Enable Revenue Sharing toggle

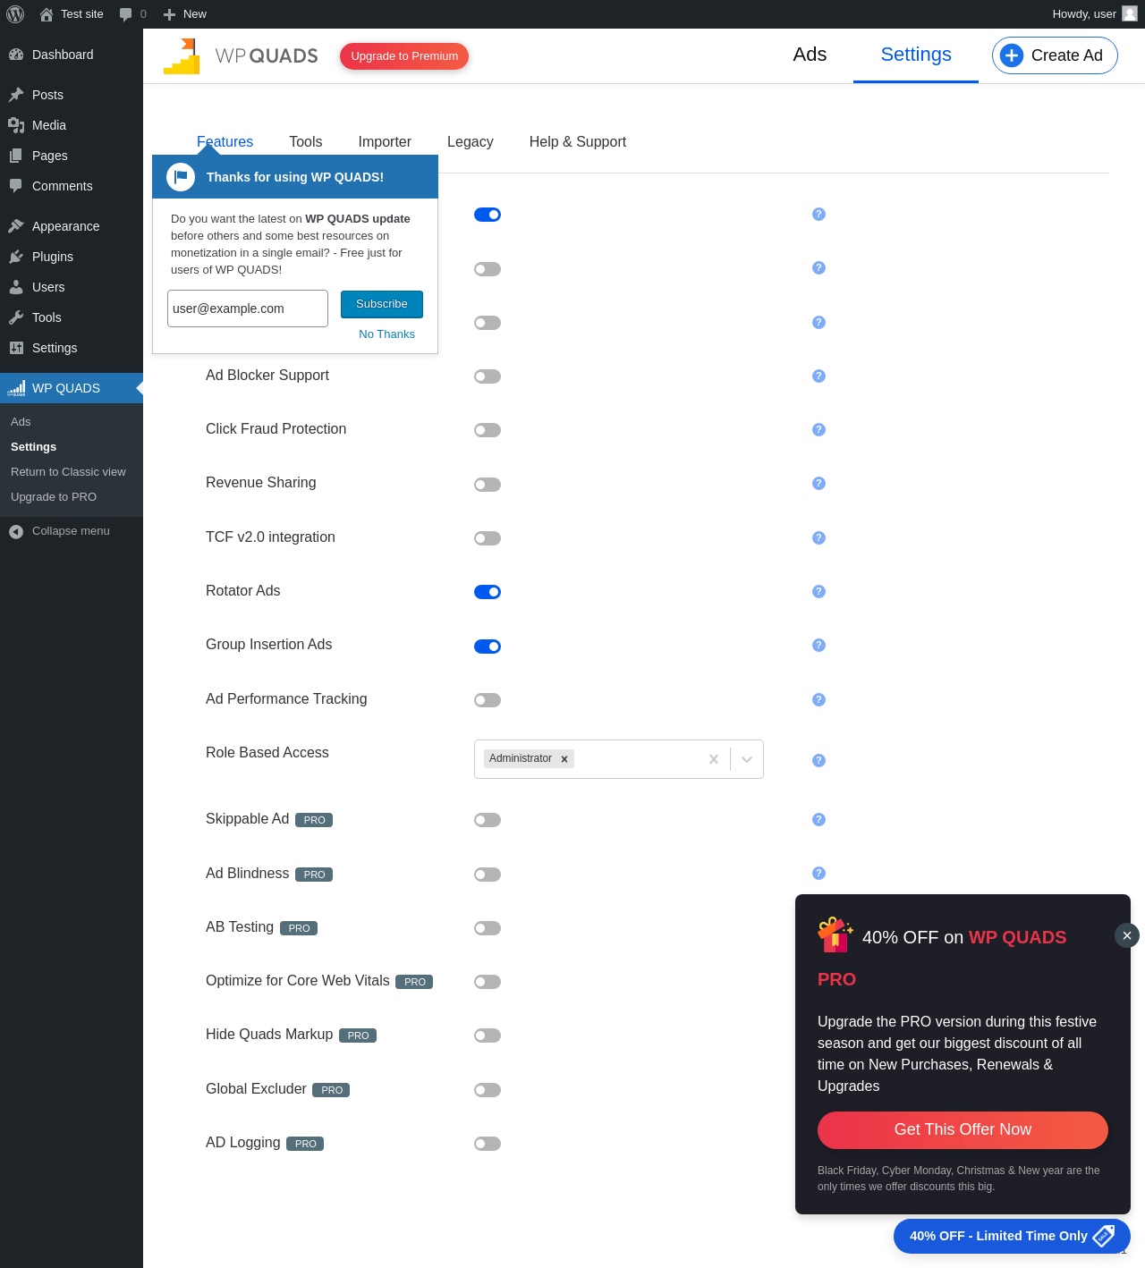(488, 485)
